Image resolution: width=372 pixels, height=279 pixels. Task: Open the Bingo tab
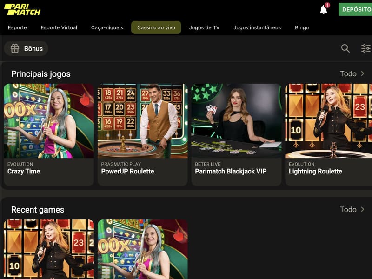click(302, 27)
